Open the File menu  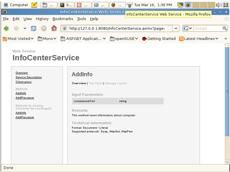tap(6, 19)
